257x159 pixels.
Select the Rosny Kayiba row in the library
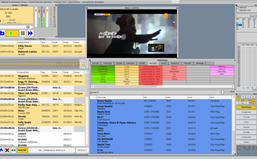161,102
